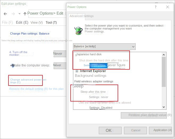175x139 pixels.
Task: Click the sleep moon icon
Action: tap(12, 65)
